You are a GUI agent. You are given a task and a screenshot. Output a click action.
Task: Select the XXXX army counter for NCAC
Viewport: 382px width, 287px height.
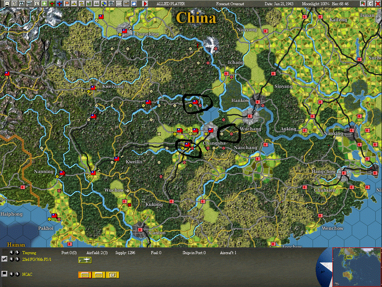(x=85, y=275)
